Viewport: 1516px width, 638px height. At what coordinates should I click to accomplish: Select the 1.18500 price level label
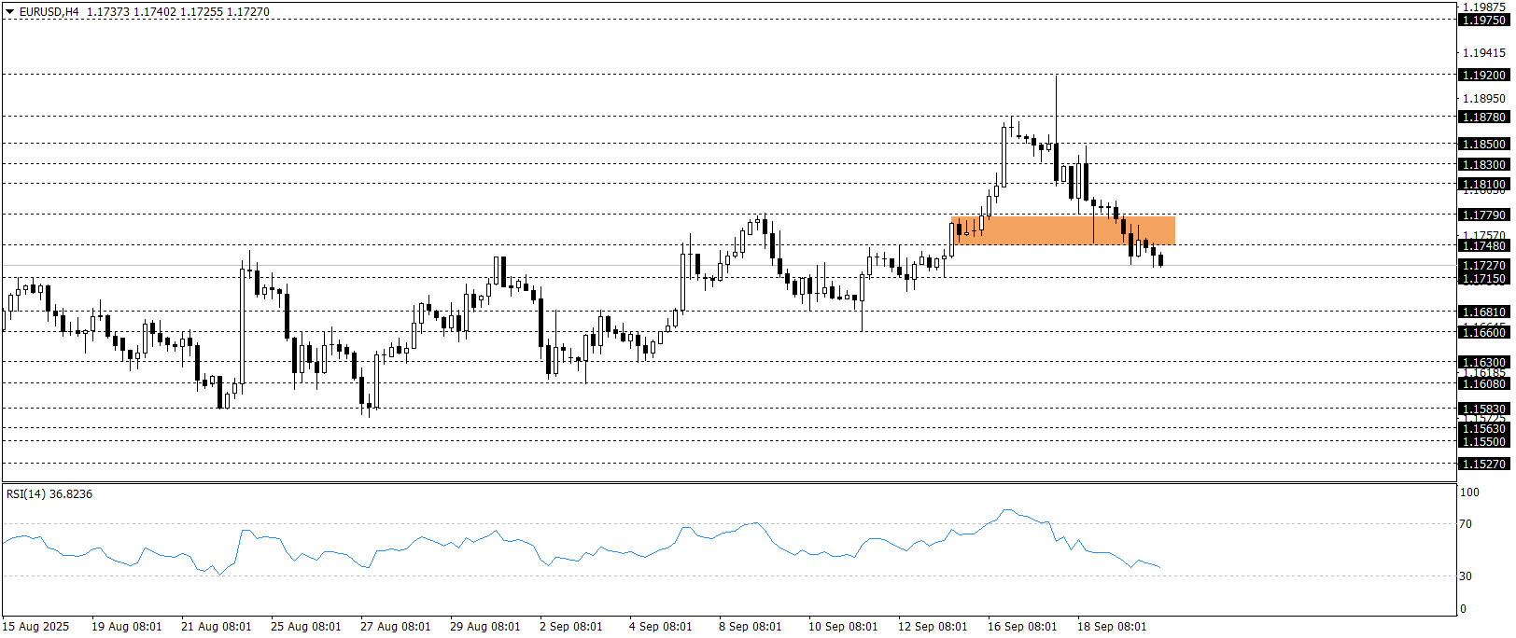(x=1483, y=144)
